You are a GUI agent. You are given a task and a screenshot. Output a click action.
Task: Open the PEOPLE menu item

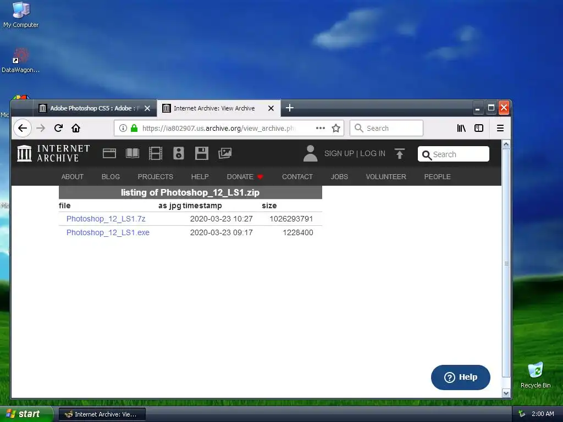437,176
